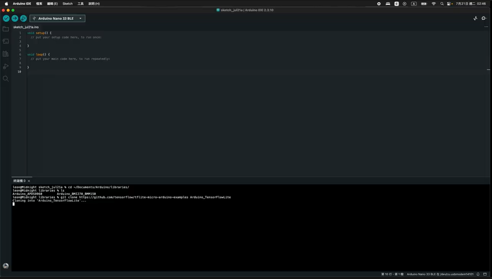Click 'void setup() {' code line
Screen dimensions: 492x279
[x=39, y=33]
